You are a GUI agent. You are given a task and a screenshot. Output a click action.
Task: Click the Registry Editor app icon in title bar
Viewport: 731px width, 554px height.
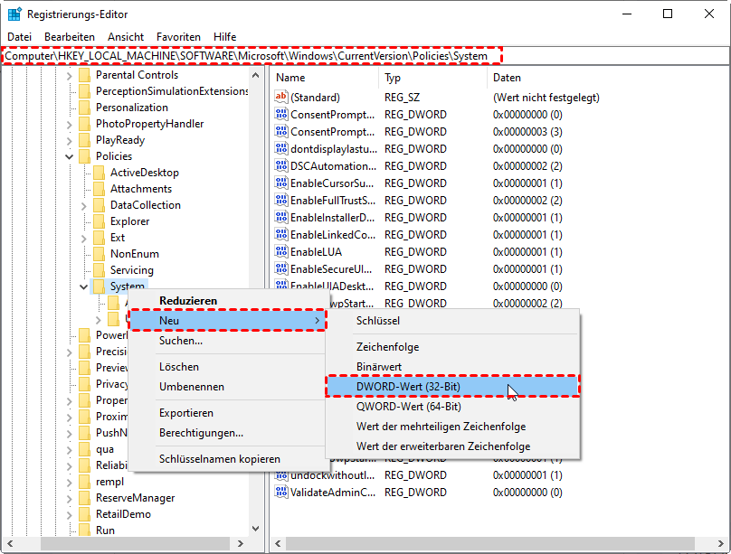[x=14, y=14]
